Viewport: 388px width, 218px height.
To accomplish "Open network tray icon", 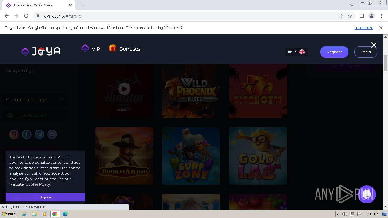I will point(352,214).
